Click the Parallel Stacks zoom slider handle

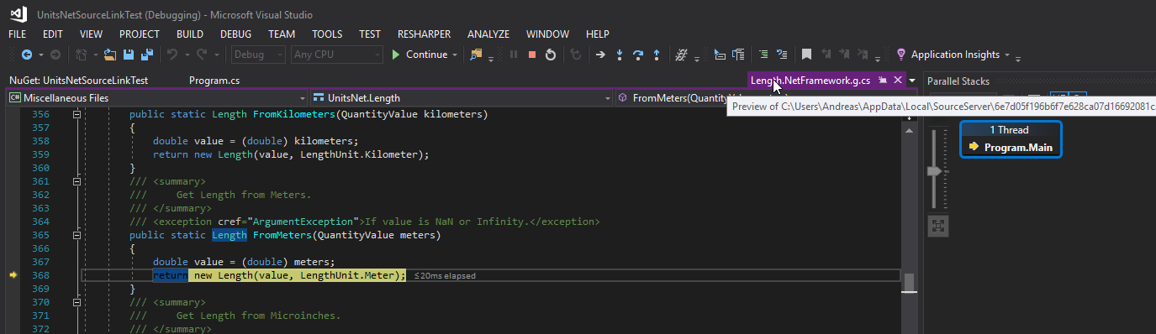(935, 171)
